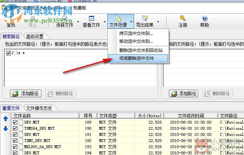Click file icon of MKL900_64_DEU.MST
This screenshot has width=244, height=155.
(x=21, y=147)
